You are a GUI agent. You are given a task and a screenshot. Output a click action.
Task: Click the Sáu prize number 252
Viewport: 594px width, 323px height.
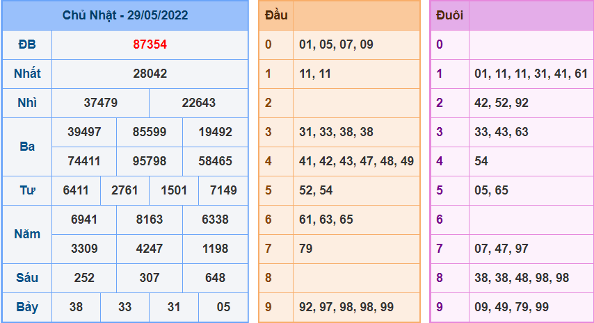pos(84,278)
